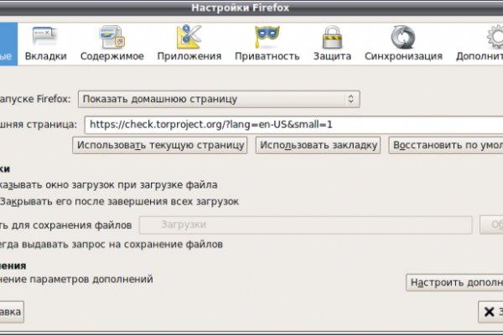
Task: Open 'Настроить дополнения' add-on settings button
Action: (x=454, y=283)
